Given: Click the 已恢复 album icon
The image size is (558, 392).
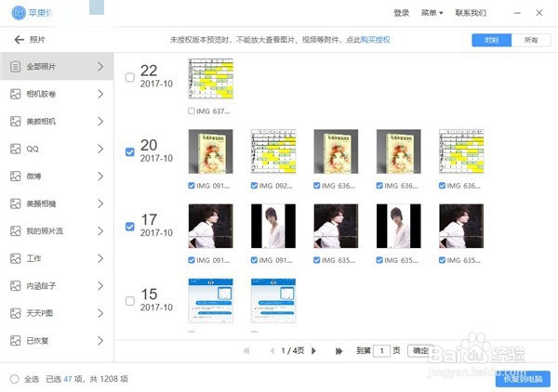Looking at the screenshot, I should (x=15, y=341).
